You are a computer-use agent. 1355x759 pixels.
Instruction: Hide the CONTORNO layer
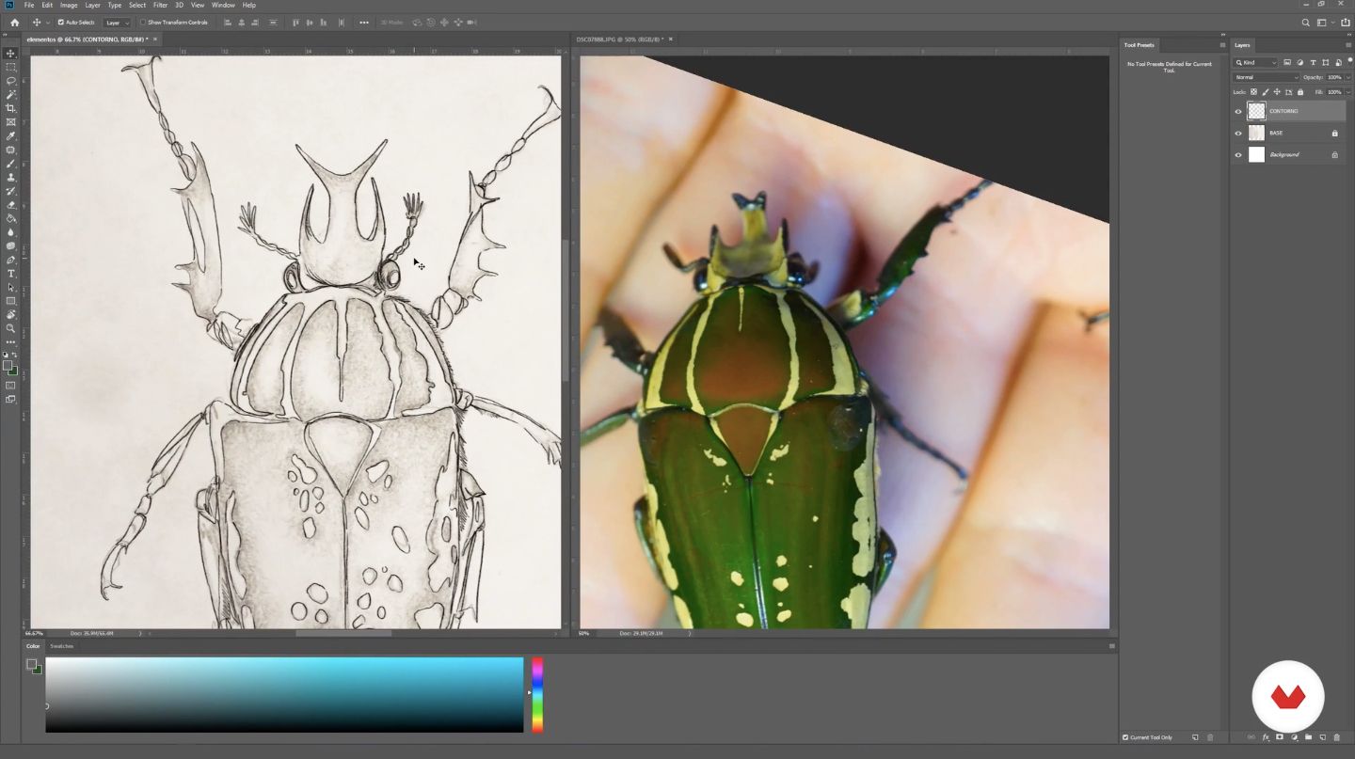[x=1238, y=111]
